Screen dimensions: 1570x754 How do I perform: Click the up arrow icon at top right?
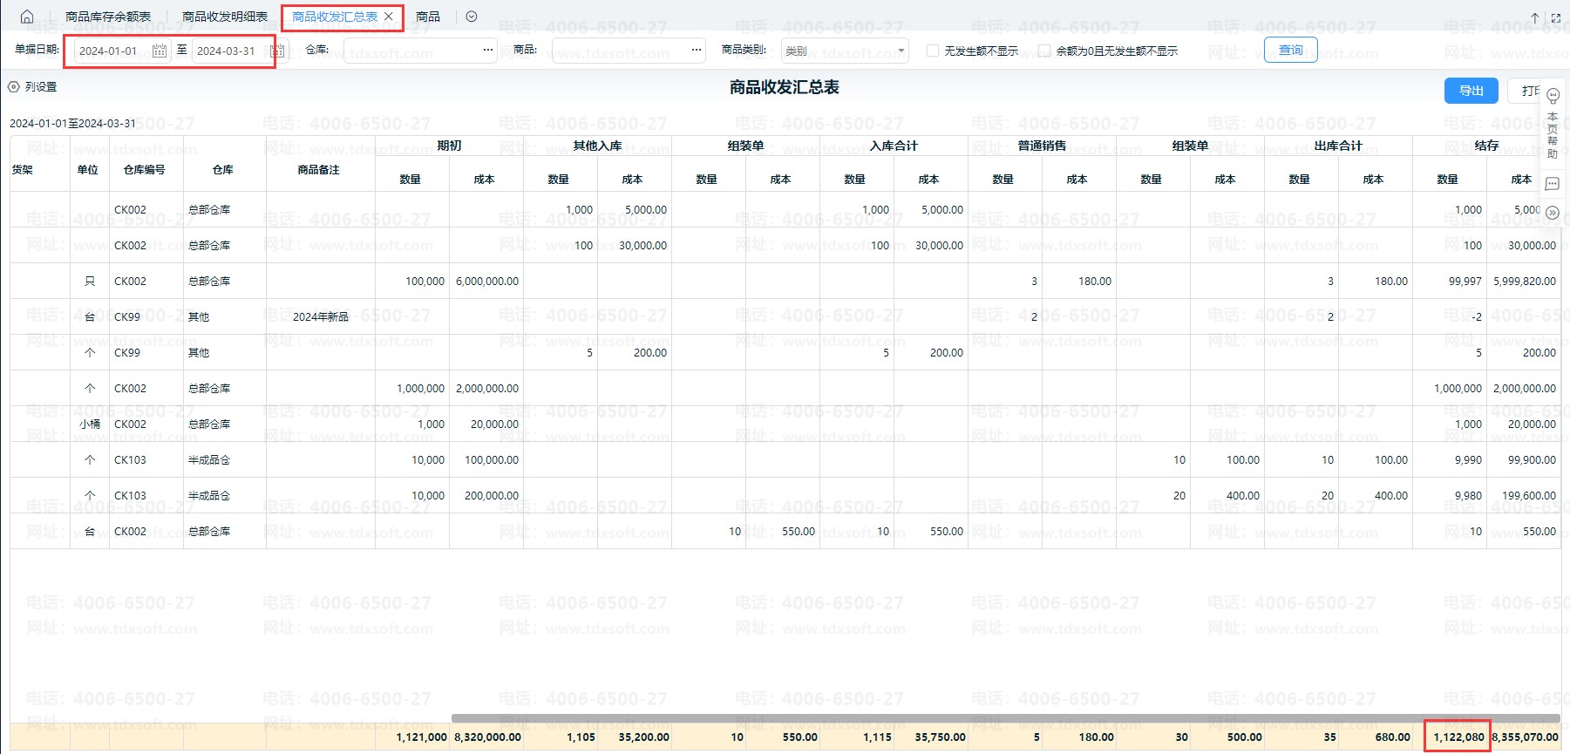(x=1535, y=17)
